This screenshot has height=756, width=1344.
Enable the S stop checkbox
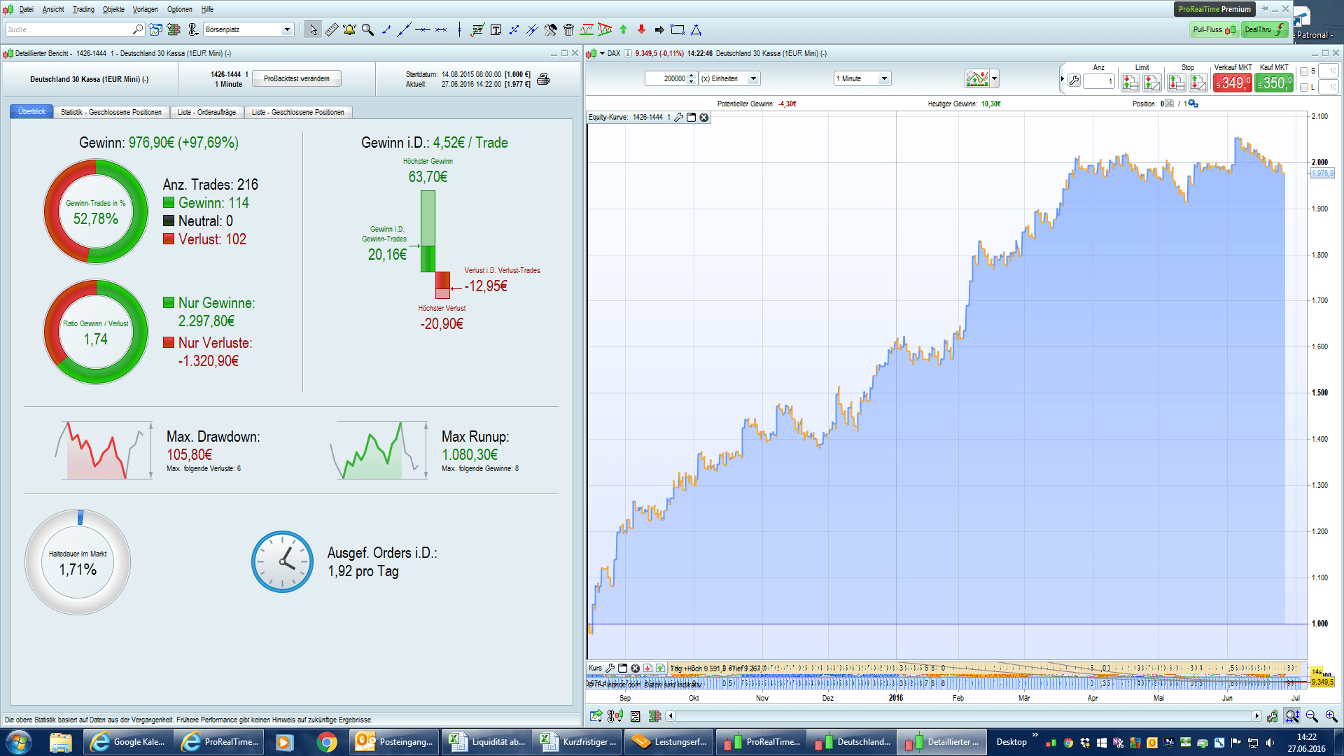pos(1303,71)
